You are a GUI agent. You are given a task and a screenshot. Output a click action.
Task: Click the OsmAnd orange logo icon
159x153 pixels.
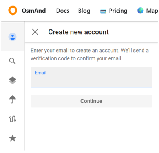tap(13, 11)
